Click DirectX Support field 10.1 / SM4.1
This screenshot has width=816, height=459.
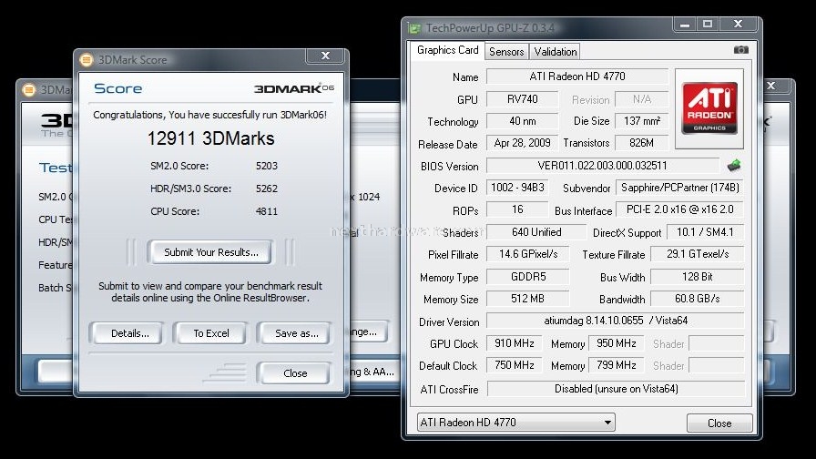coord(705,232)
